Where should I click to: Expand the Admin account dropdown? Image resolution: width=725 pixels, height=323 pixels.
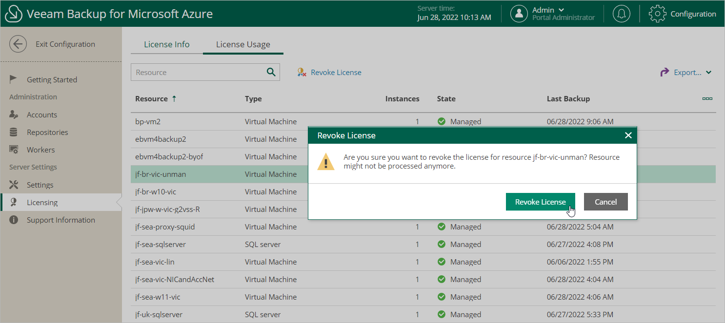pos(561,10)
